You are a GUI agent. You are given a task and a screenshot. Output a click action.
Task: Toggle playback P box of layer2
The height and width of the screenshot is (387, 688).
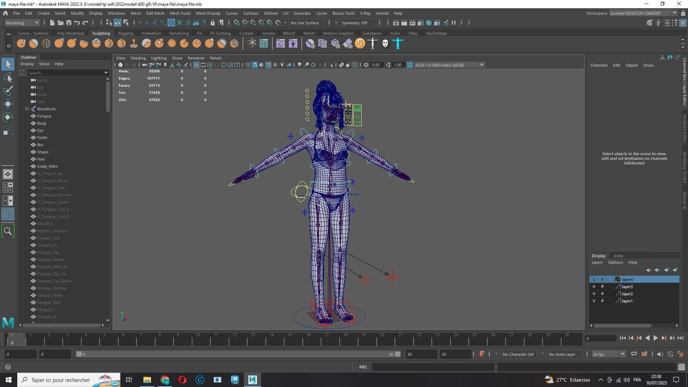[602, 294]
